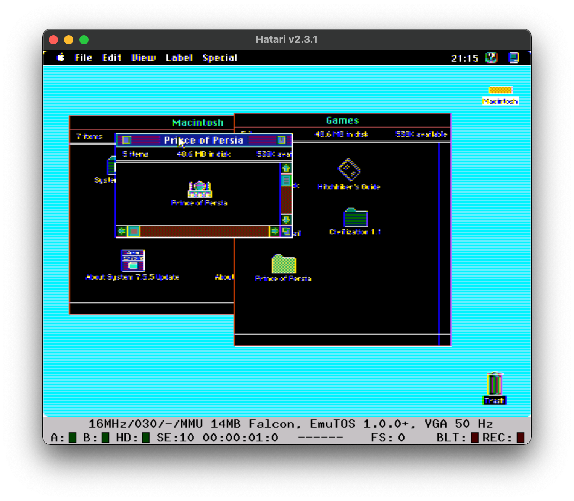Click "533K available" in Games window header
574x501 pixels.
click(x=421, y=134)
